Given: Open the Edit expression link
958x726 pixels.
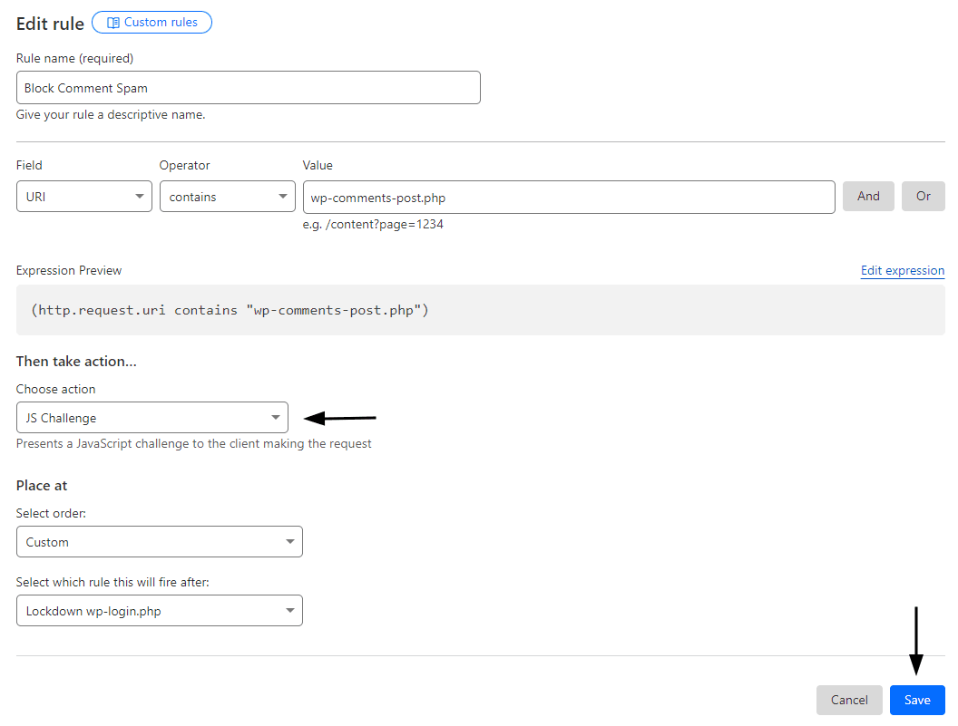Looking at the screenshot, I should click(x=902, y=270).
